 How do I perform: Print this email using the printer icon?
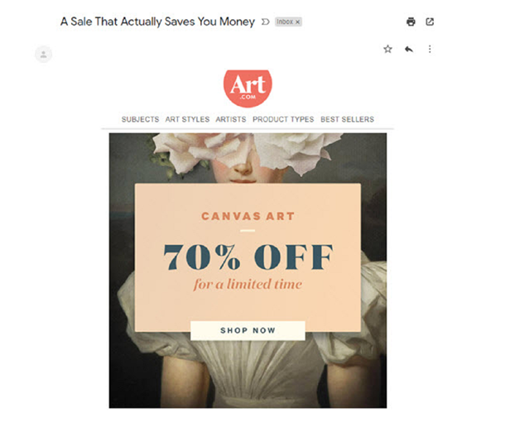411,22
